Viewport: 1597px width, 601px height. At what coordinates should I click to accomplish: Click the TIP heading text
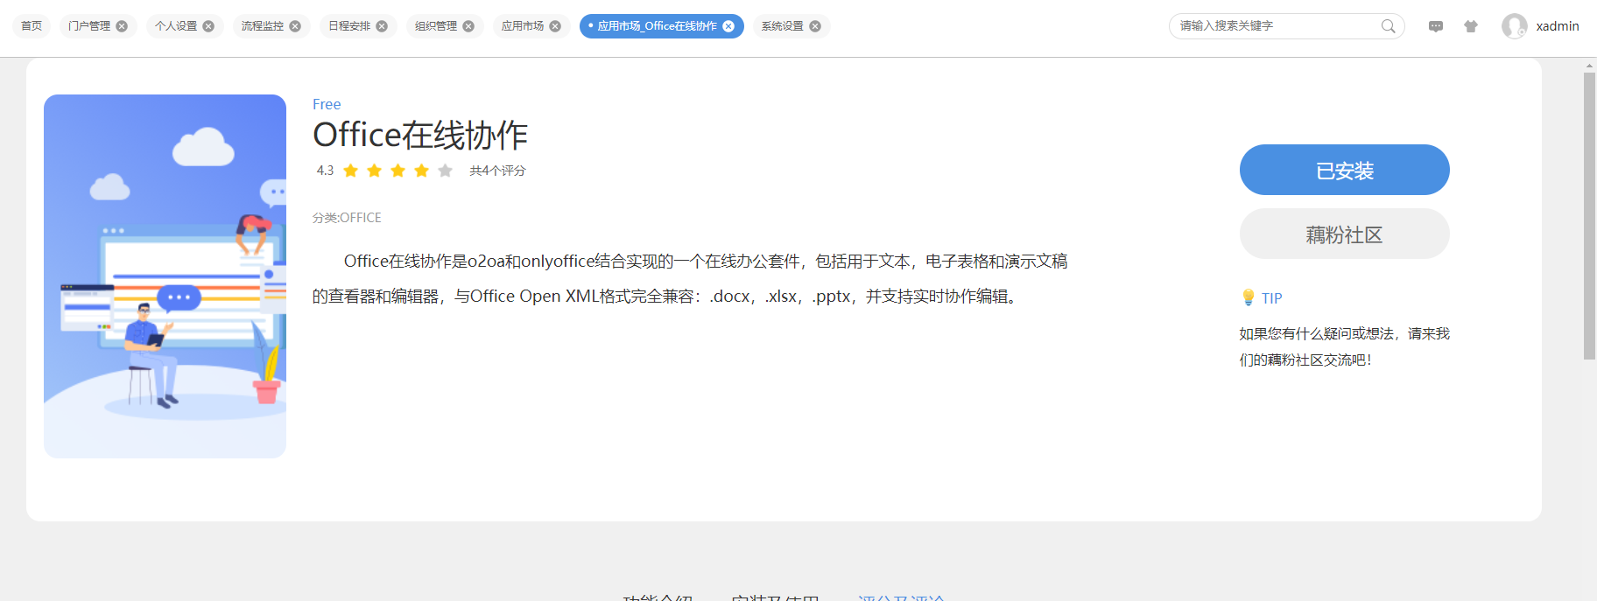[x=1272, y=298]
